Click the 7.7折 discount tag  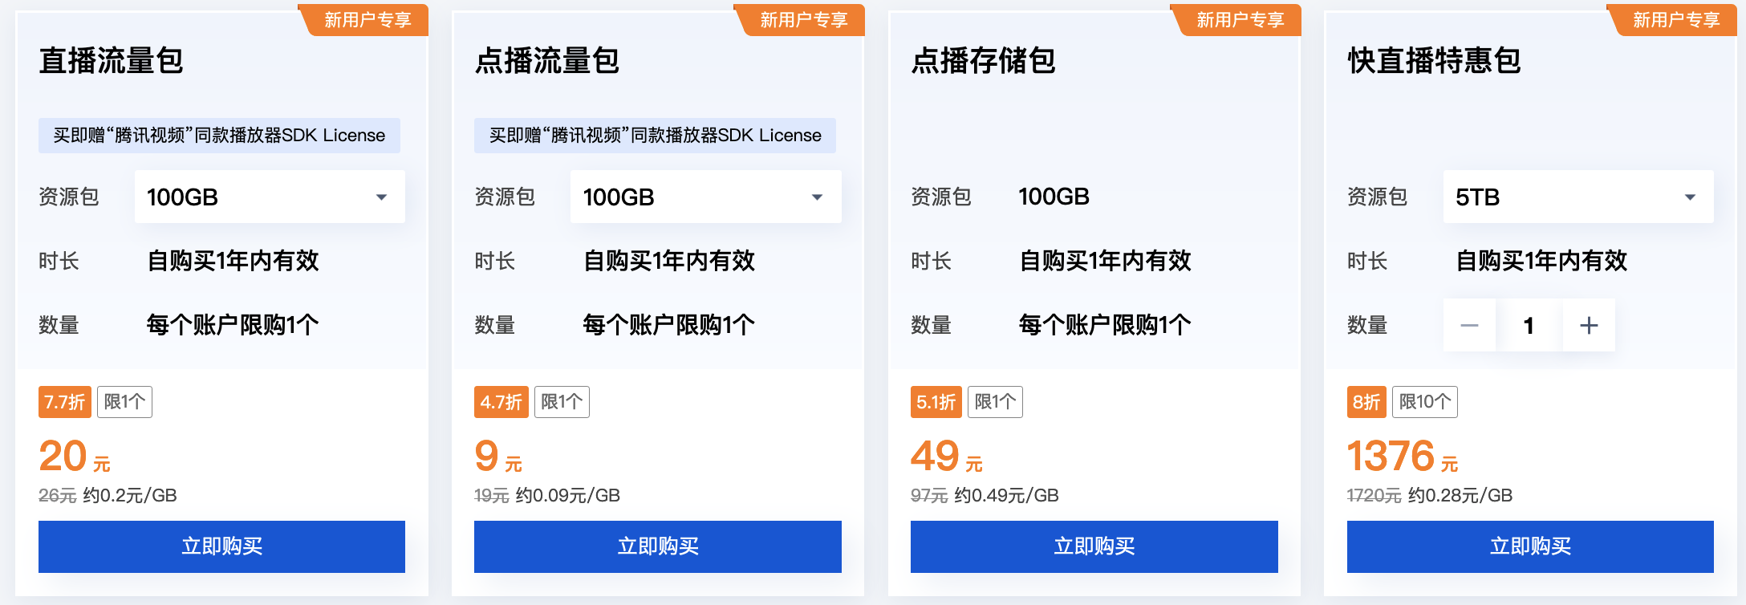tap(64, 402)
